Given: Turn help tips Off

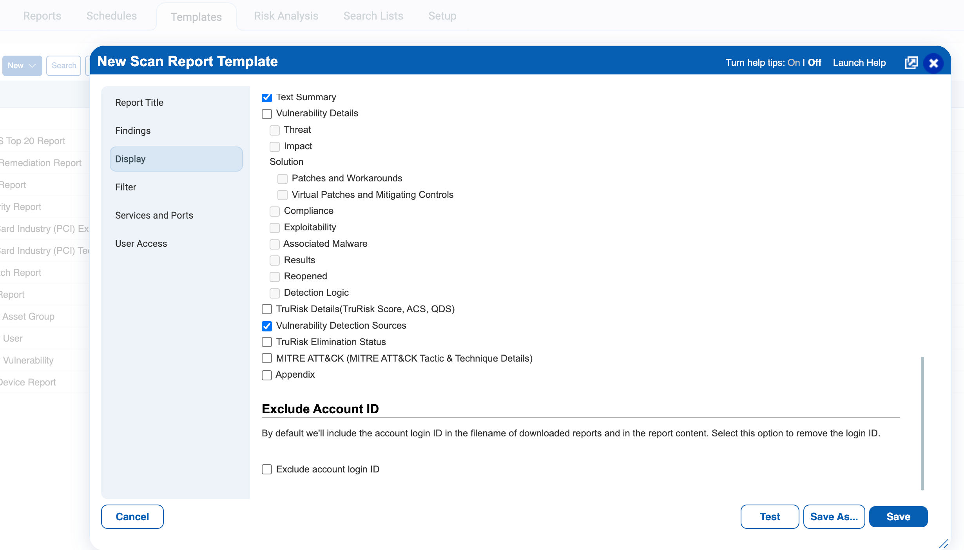Looking at the screenshot, I should (x=814, y=63).
